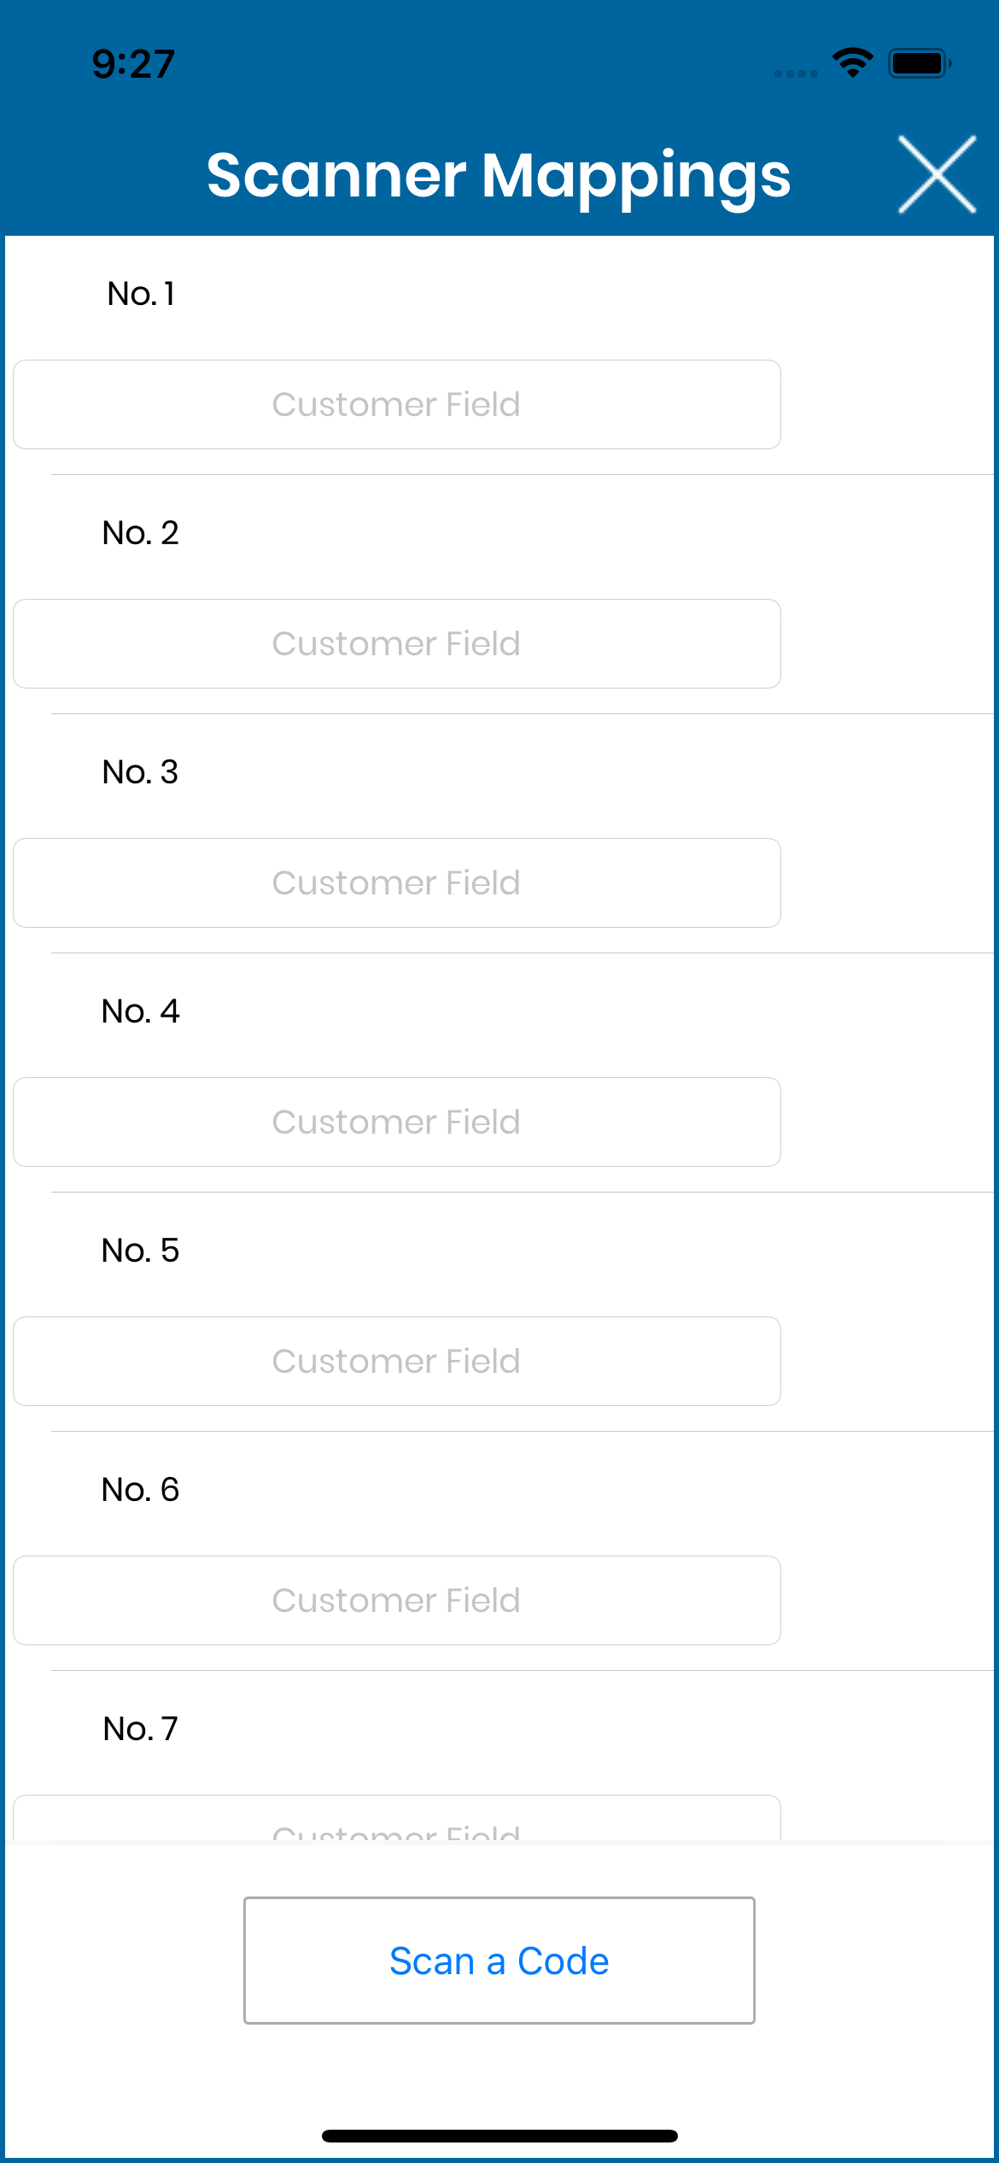Tap the Scanner Mappings title header
Image resolution: width=999 pixels, height=2163 pixels.
click(x=499, y=176)
